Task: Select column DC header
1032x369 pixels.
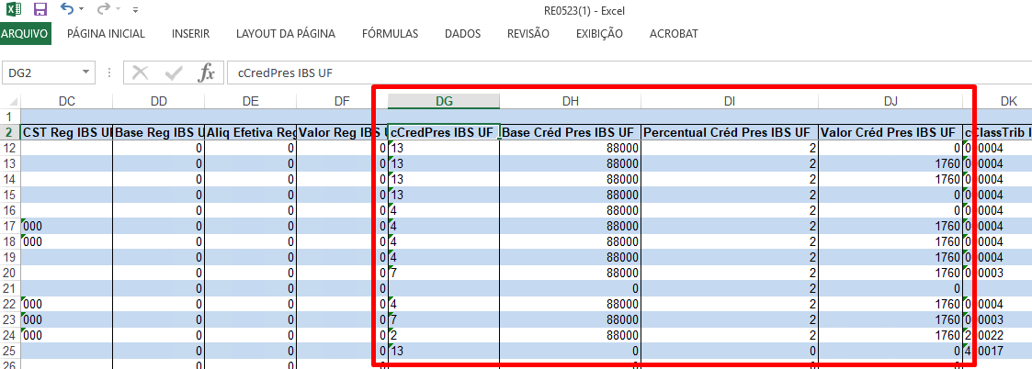Action: pos(66,101)
